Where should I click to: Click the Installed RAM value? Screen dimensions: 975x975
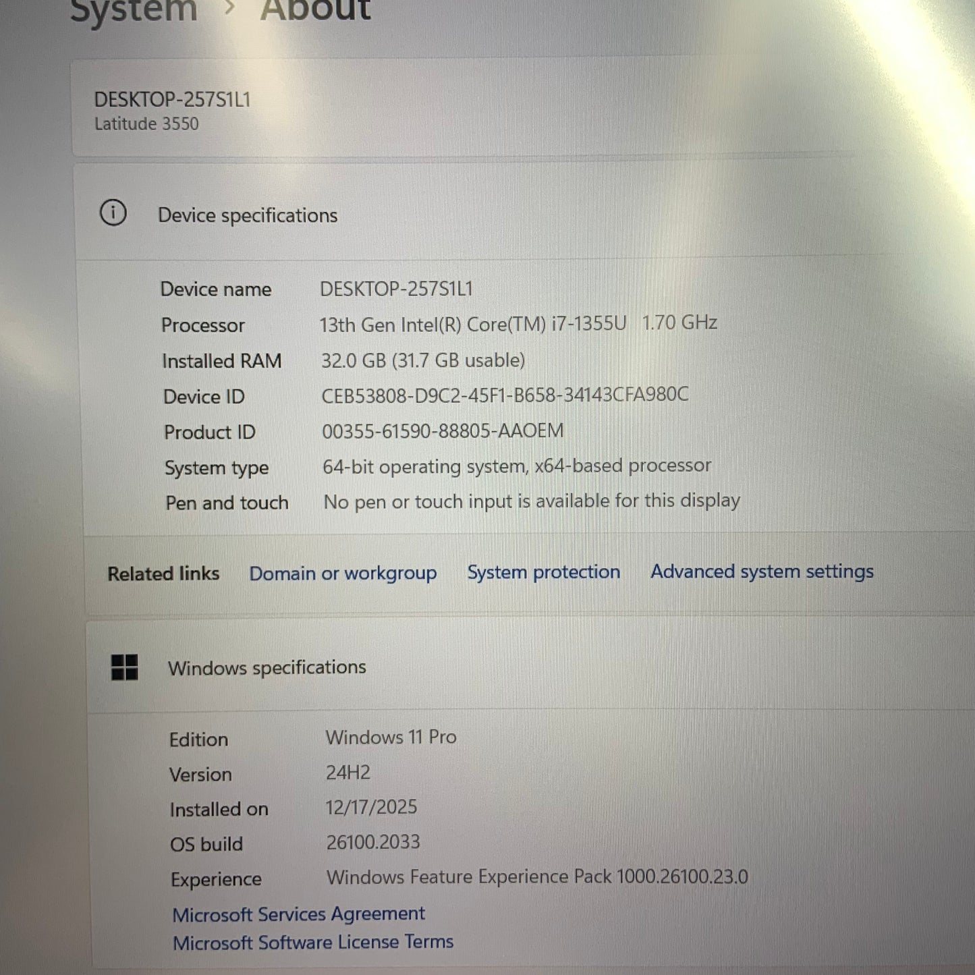(424, 360)
